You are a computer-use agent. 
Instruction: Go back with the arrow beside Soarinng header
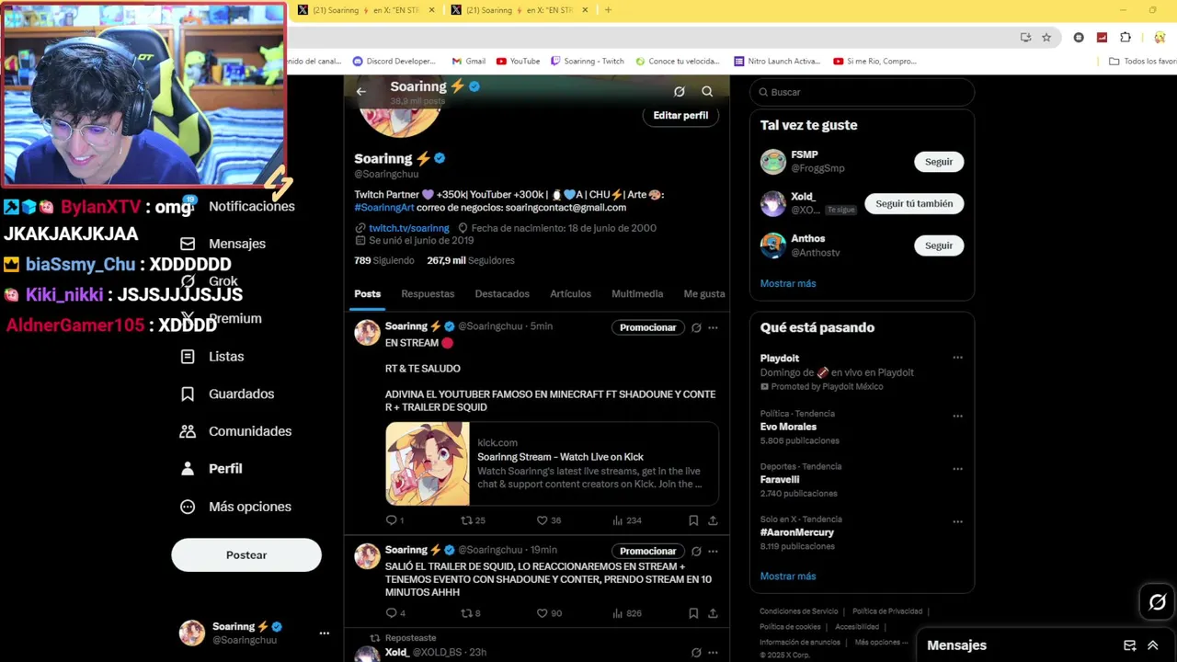point(360,91)
